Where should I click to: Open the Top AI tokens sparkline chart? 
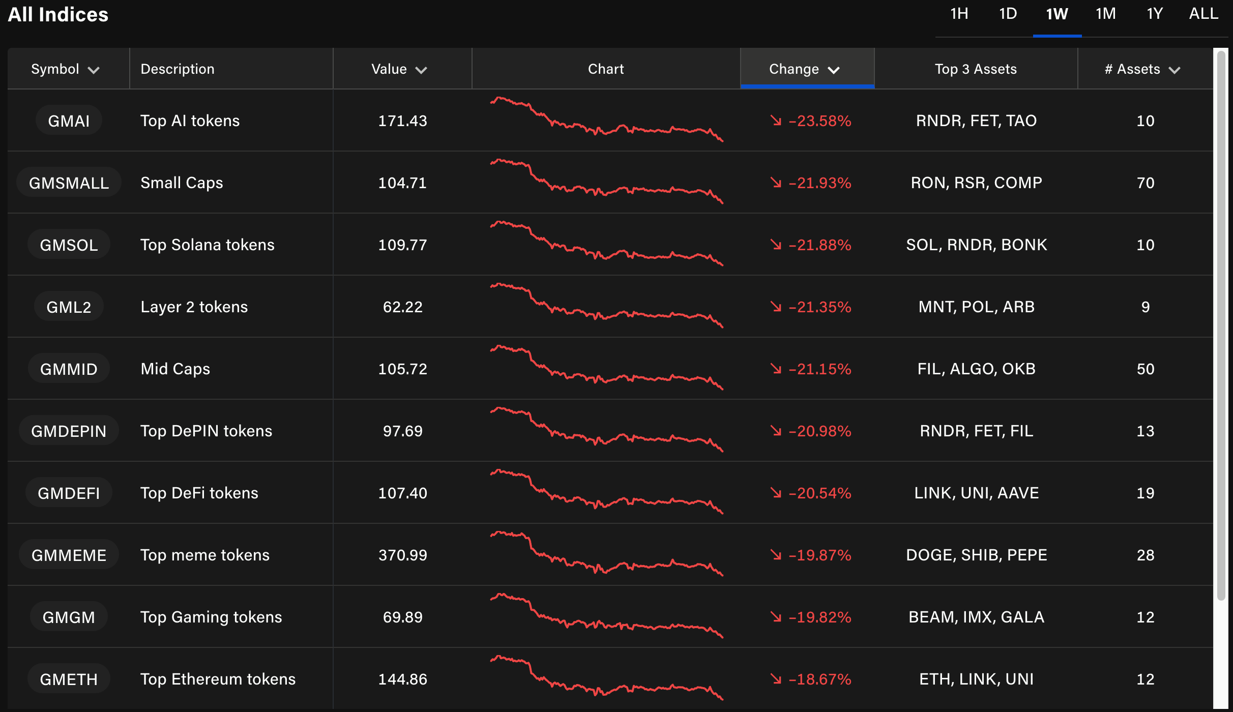pos(606,120)
